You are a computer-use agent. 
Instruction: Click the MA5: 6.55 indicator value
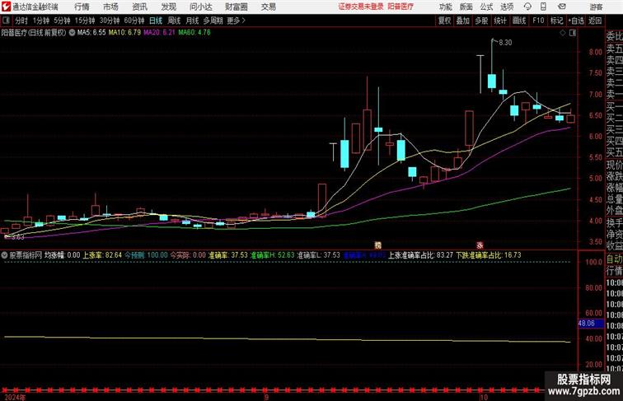coord(91,33)
